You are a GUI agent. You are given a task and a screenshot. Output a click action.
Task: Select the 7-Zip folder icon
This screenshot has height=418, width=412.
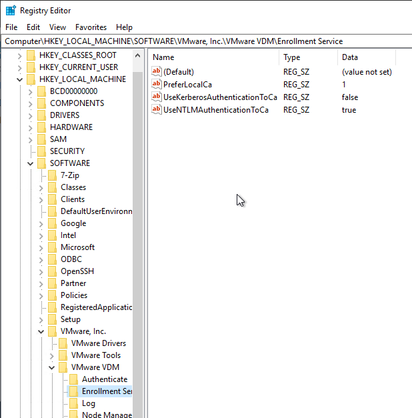[x=52, y=175]
